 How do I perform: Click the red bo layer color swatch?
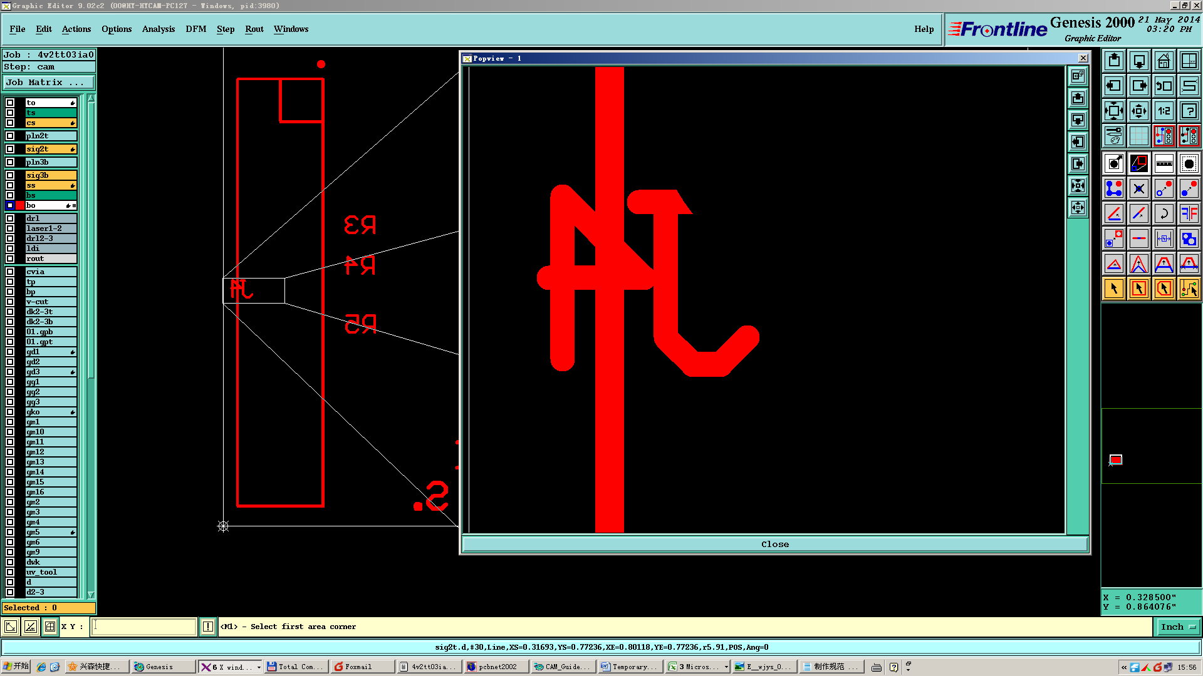point(20,205)
